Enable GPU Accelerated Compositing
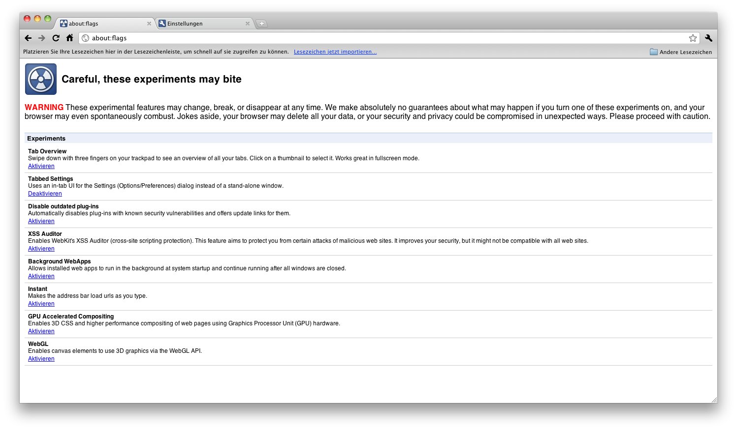Screen dimensions: 737x430 41,331
